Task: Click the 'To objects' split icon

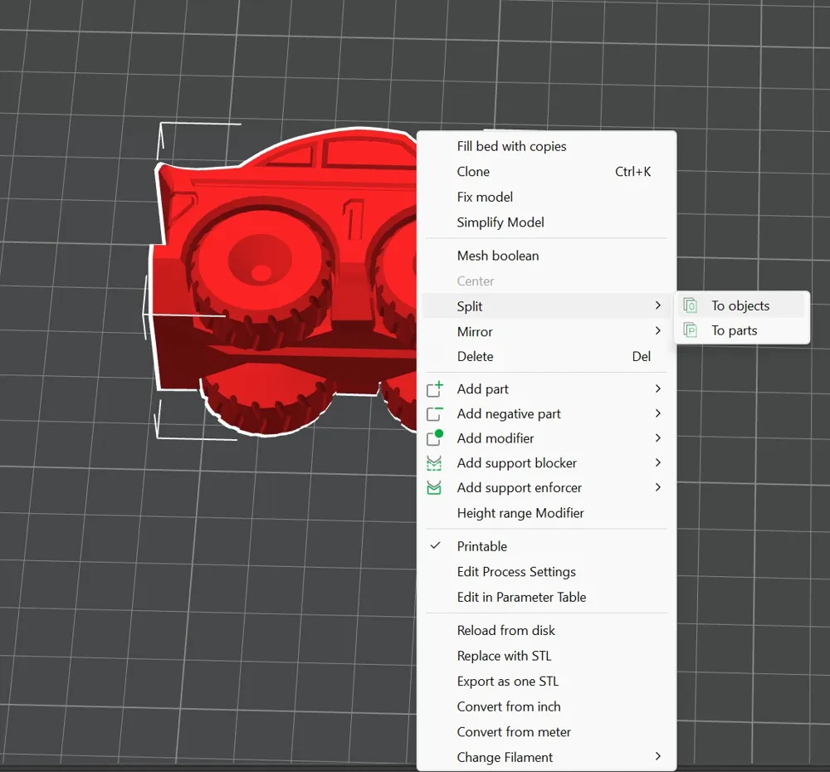Action: [690, 305]
